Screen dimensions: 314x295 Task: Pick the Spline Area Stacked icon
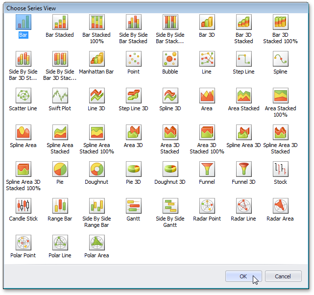pos(60,132)
